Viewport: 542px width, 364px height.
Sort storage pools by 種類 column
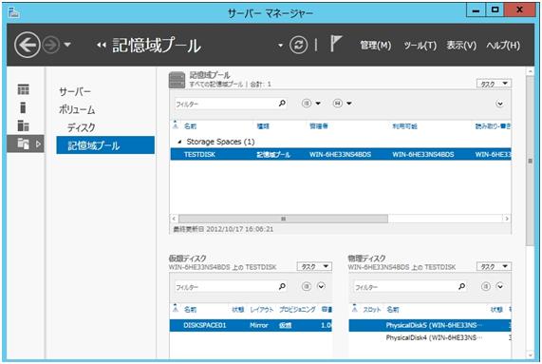coord(263,126)
